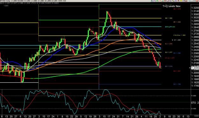Viewport: 199px width, 118px height.
Task: Click the red icon at toolbar's far right end
Action: coord(197,1)
